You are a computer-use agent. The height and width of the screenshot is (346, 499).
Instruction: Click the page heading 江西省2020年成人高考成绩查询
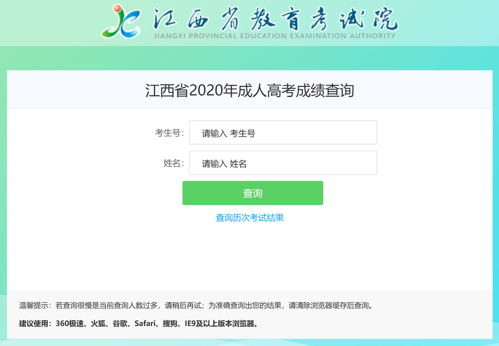(x=249, y=90)
